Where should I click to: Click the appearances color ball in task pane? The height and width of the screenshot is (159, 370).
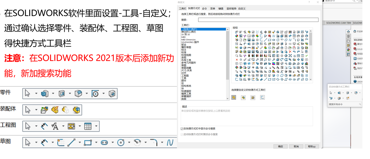[348, 50]
